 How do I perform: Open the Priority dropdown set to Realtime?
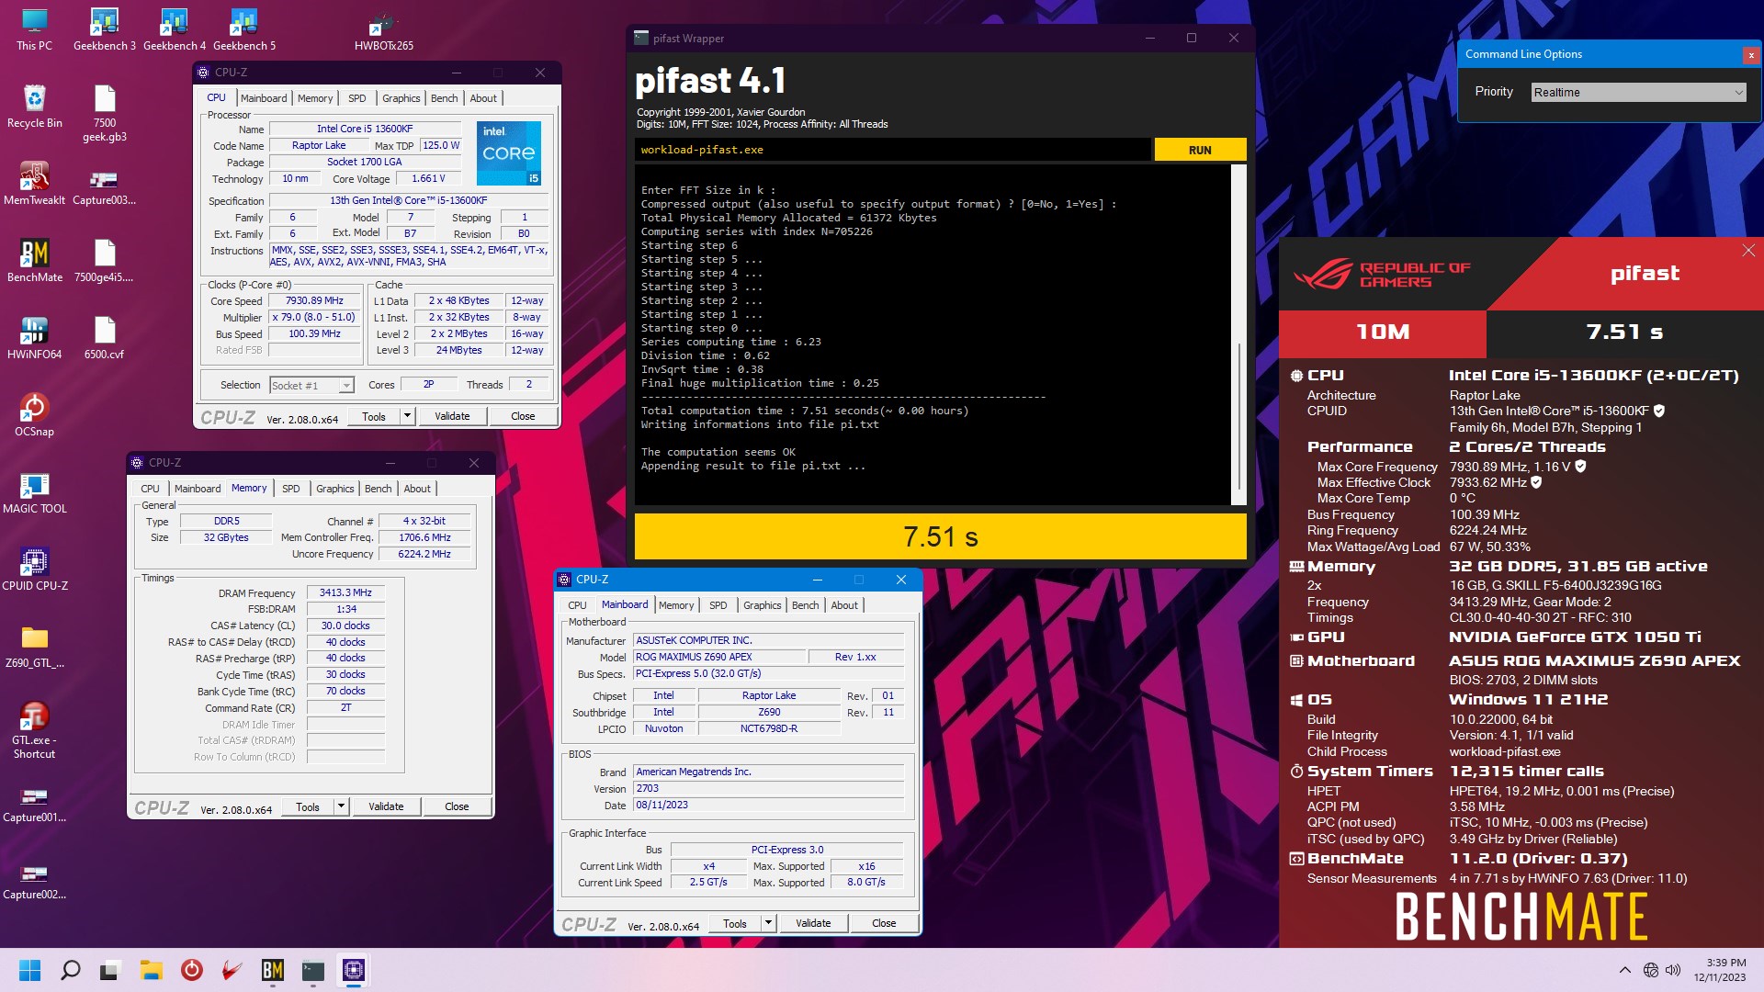tap(1638, 92)
